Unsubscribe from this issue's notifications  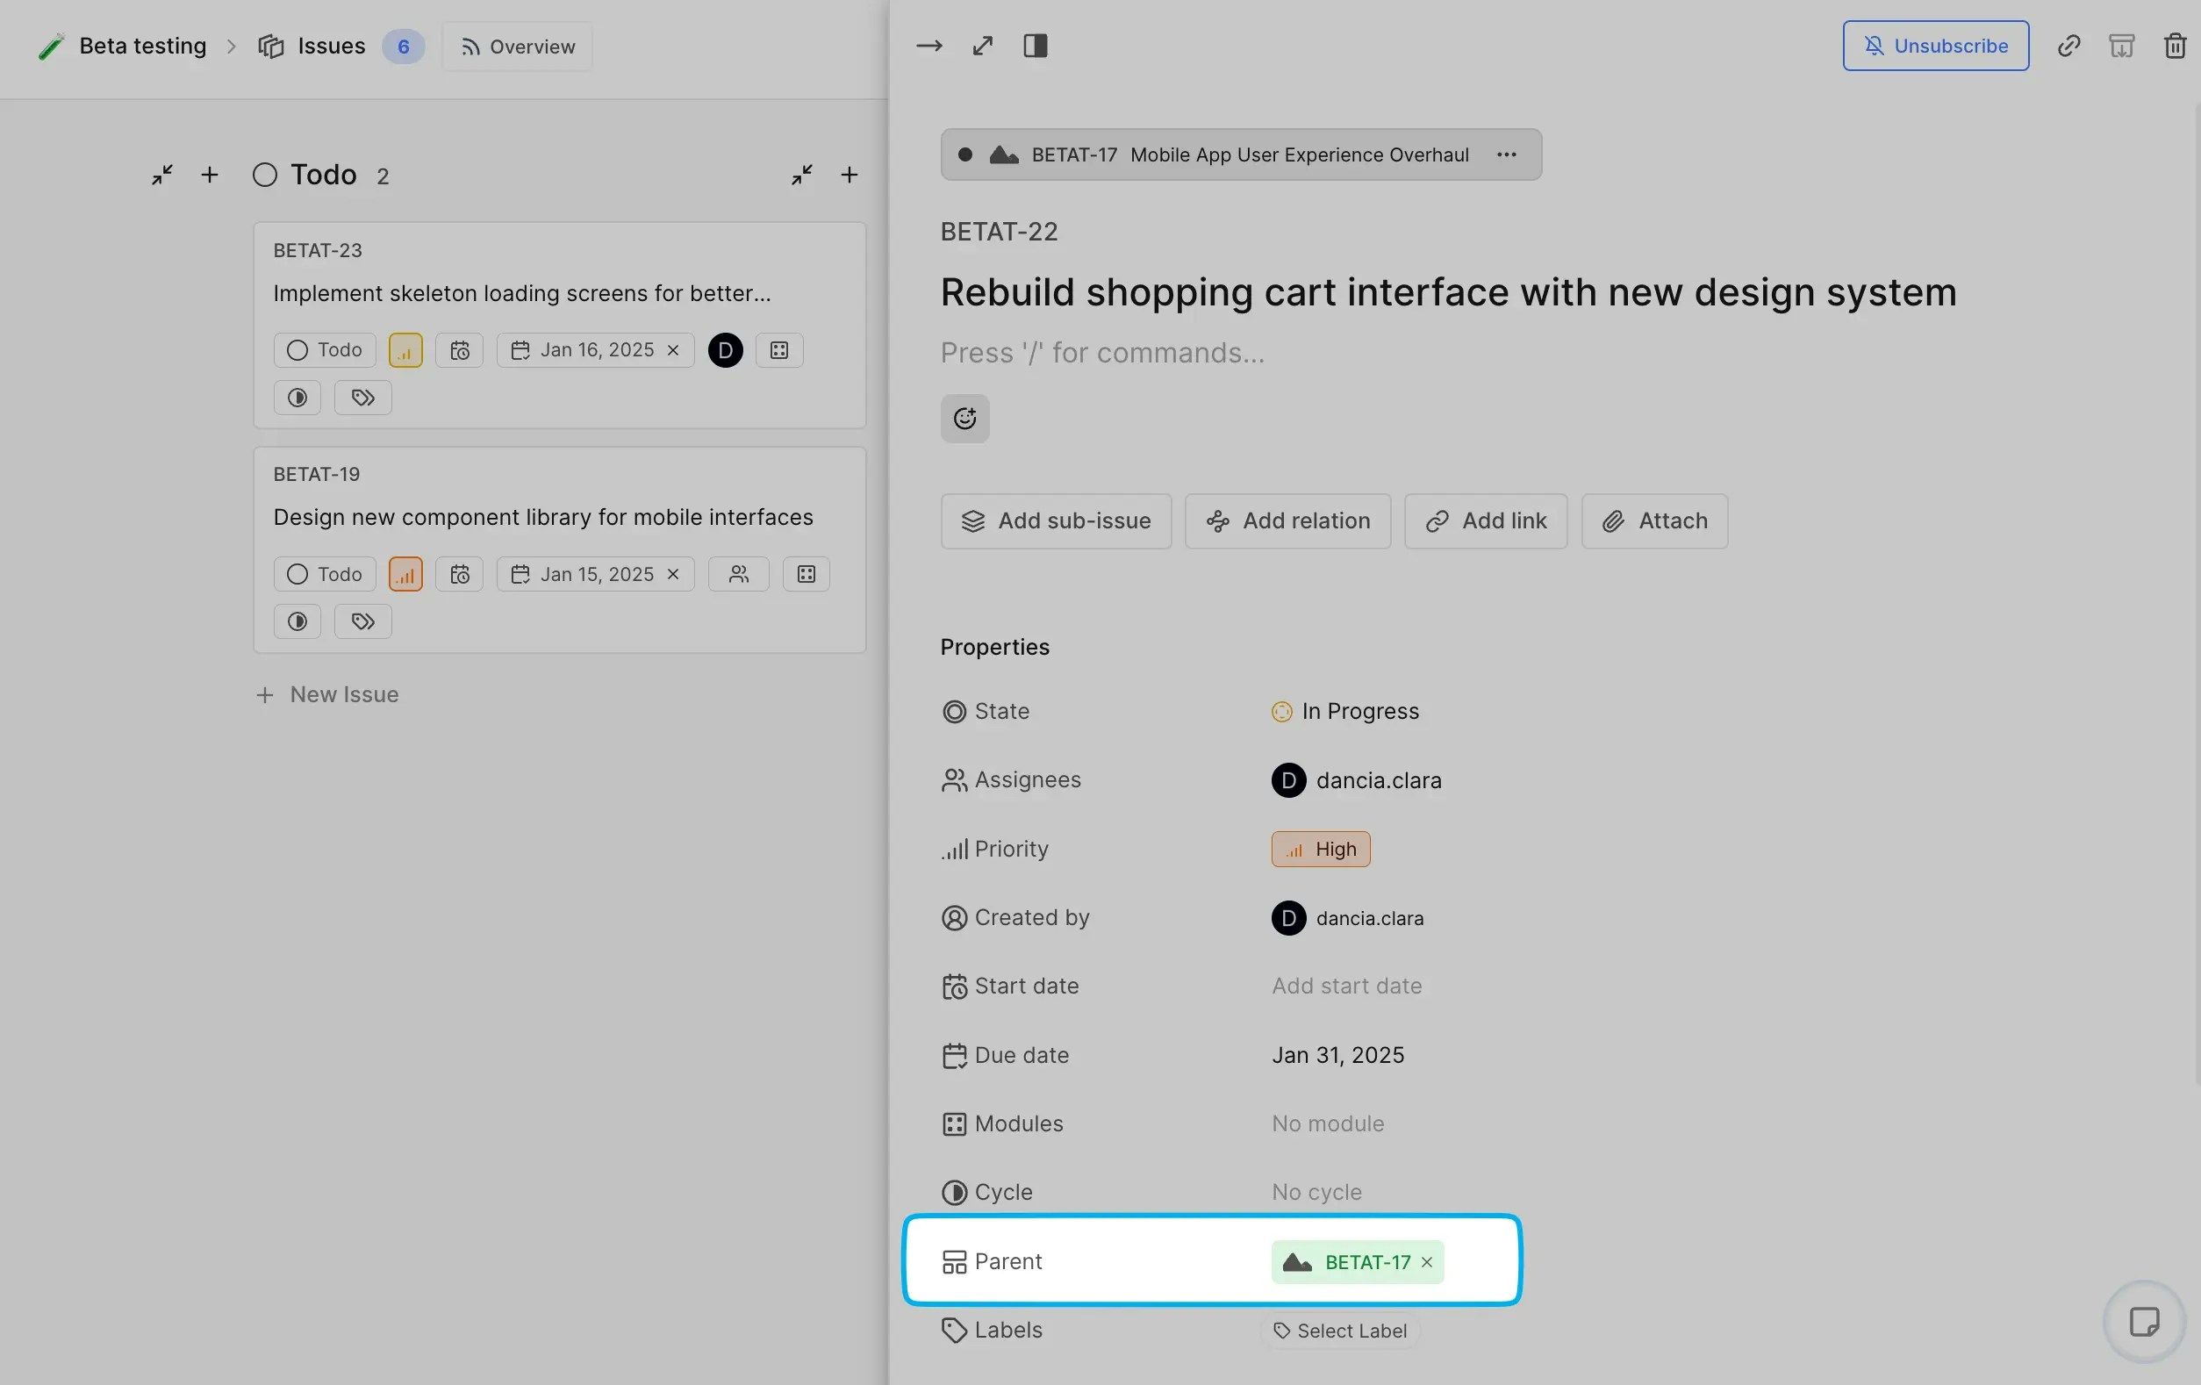click(x=1934, y=45)
